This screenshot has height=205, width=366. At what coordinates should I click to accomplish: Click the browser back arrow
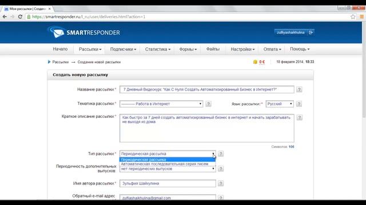[5, 17]
